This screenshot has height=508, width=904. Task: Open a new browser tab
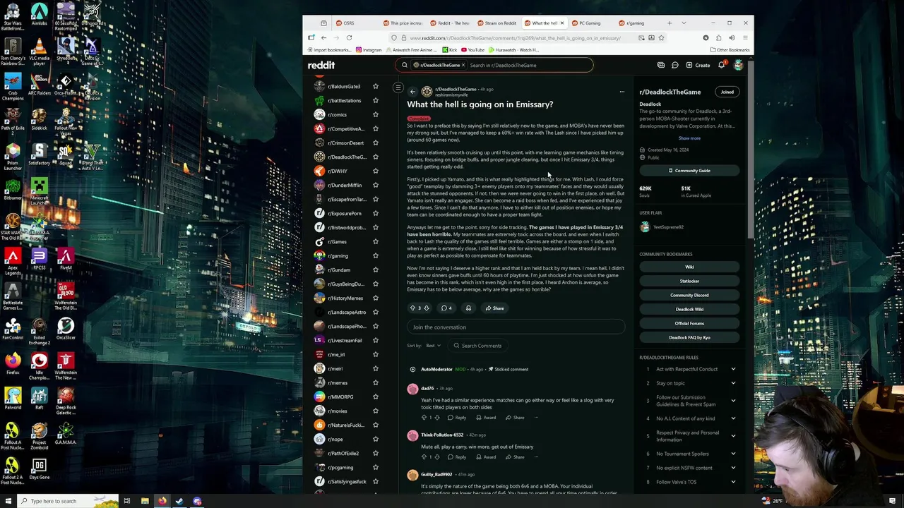coord(670,23)
